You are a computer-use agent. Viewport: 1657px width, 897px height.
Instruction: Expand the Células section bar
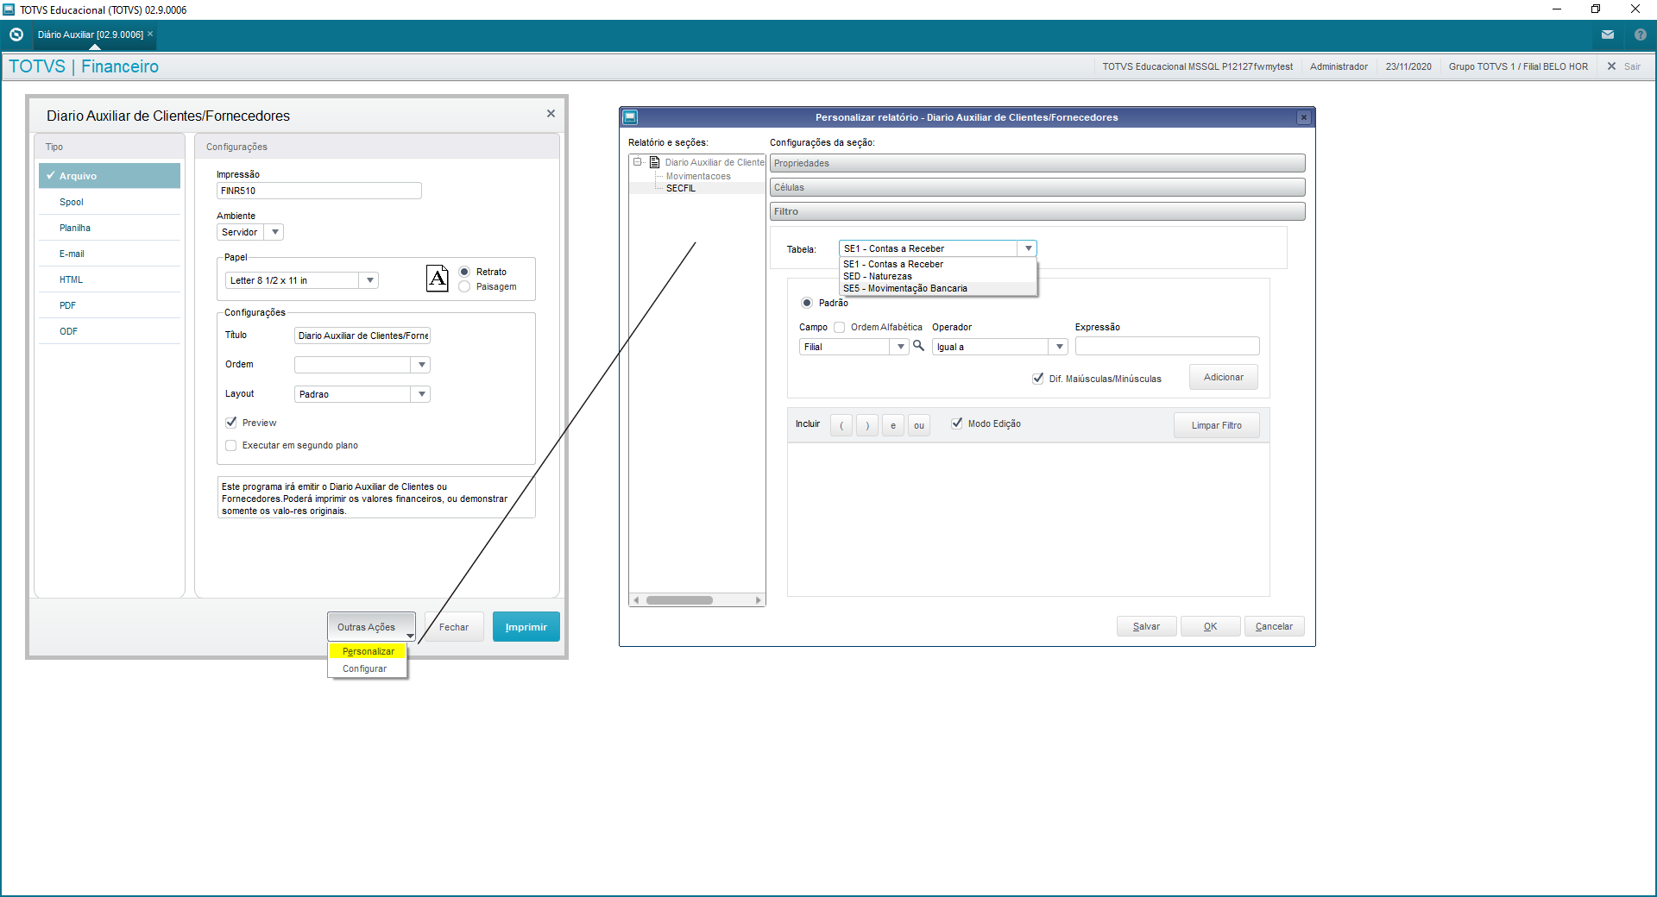point(1037,187)
